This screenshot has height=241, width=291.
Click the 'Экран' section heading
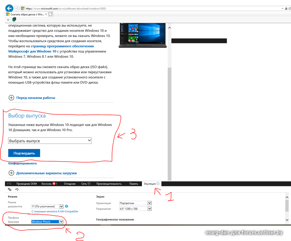[100, 197]
